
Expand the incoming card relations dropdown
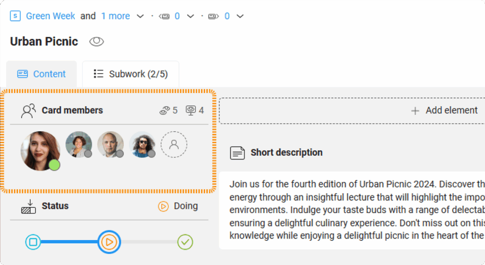point(190,17)
